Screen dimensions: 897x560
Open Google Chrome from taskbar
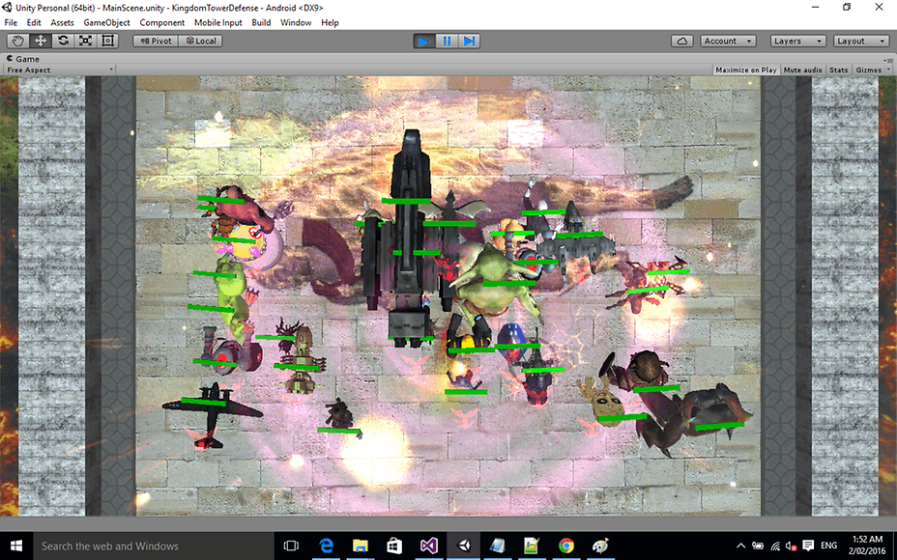point(566,546)
